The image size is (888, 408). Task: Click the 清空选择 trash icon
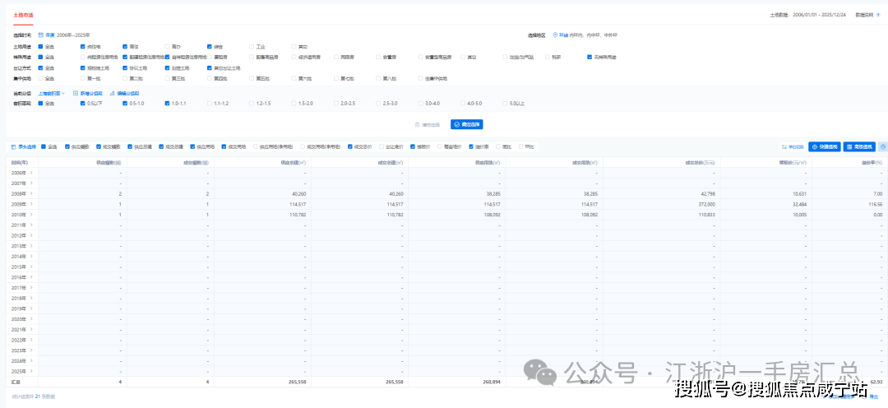(x=418, y=124)
